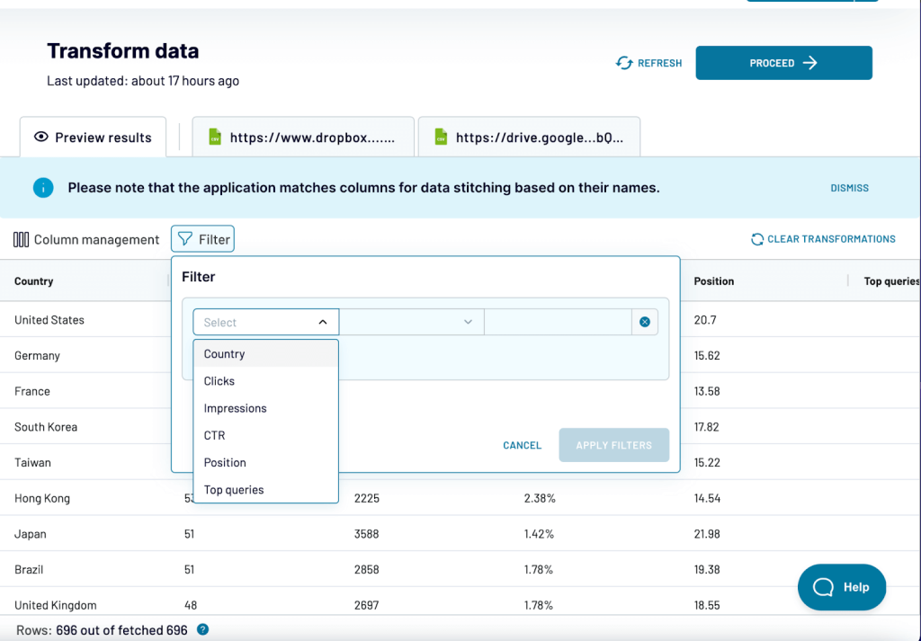This screenshot has height=641, width=921.
Task: Click the Clear Transformations circular icon
Action: pos(757,239)
